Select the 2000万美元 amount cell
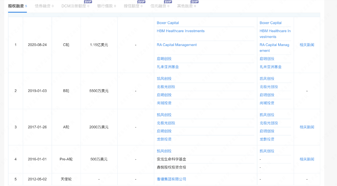Screen dimensions: 337x186 pyautogui.click(x=99, y=127)
